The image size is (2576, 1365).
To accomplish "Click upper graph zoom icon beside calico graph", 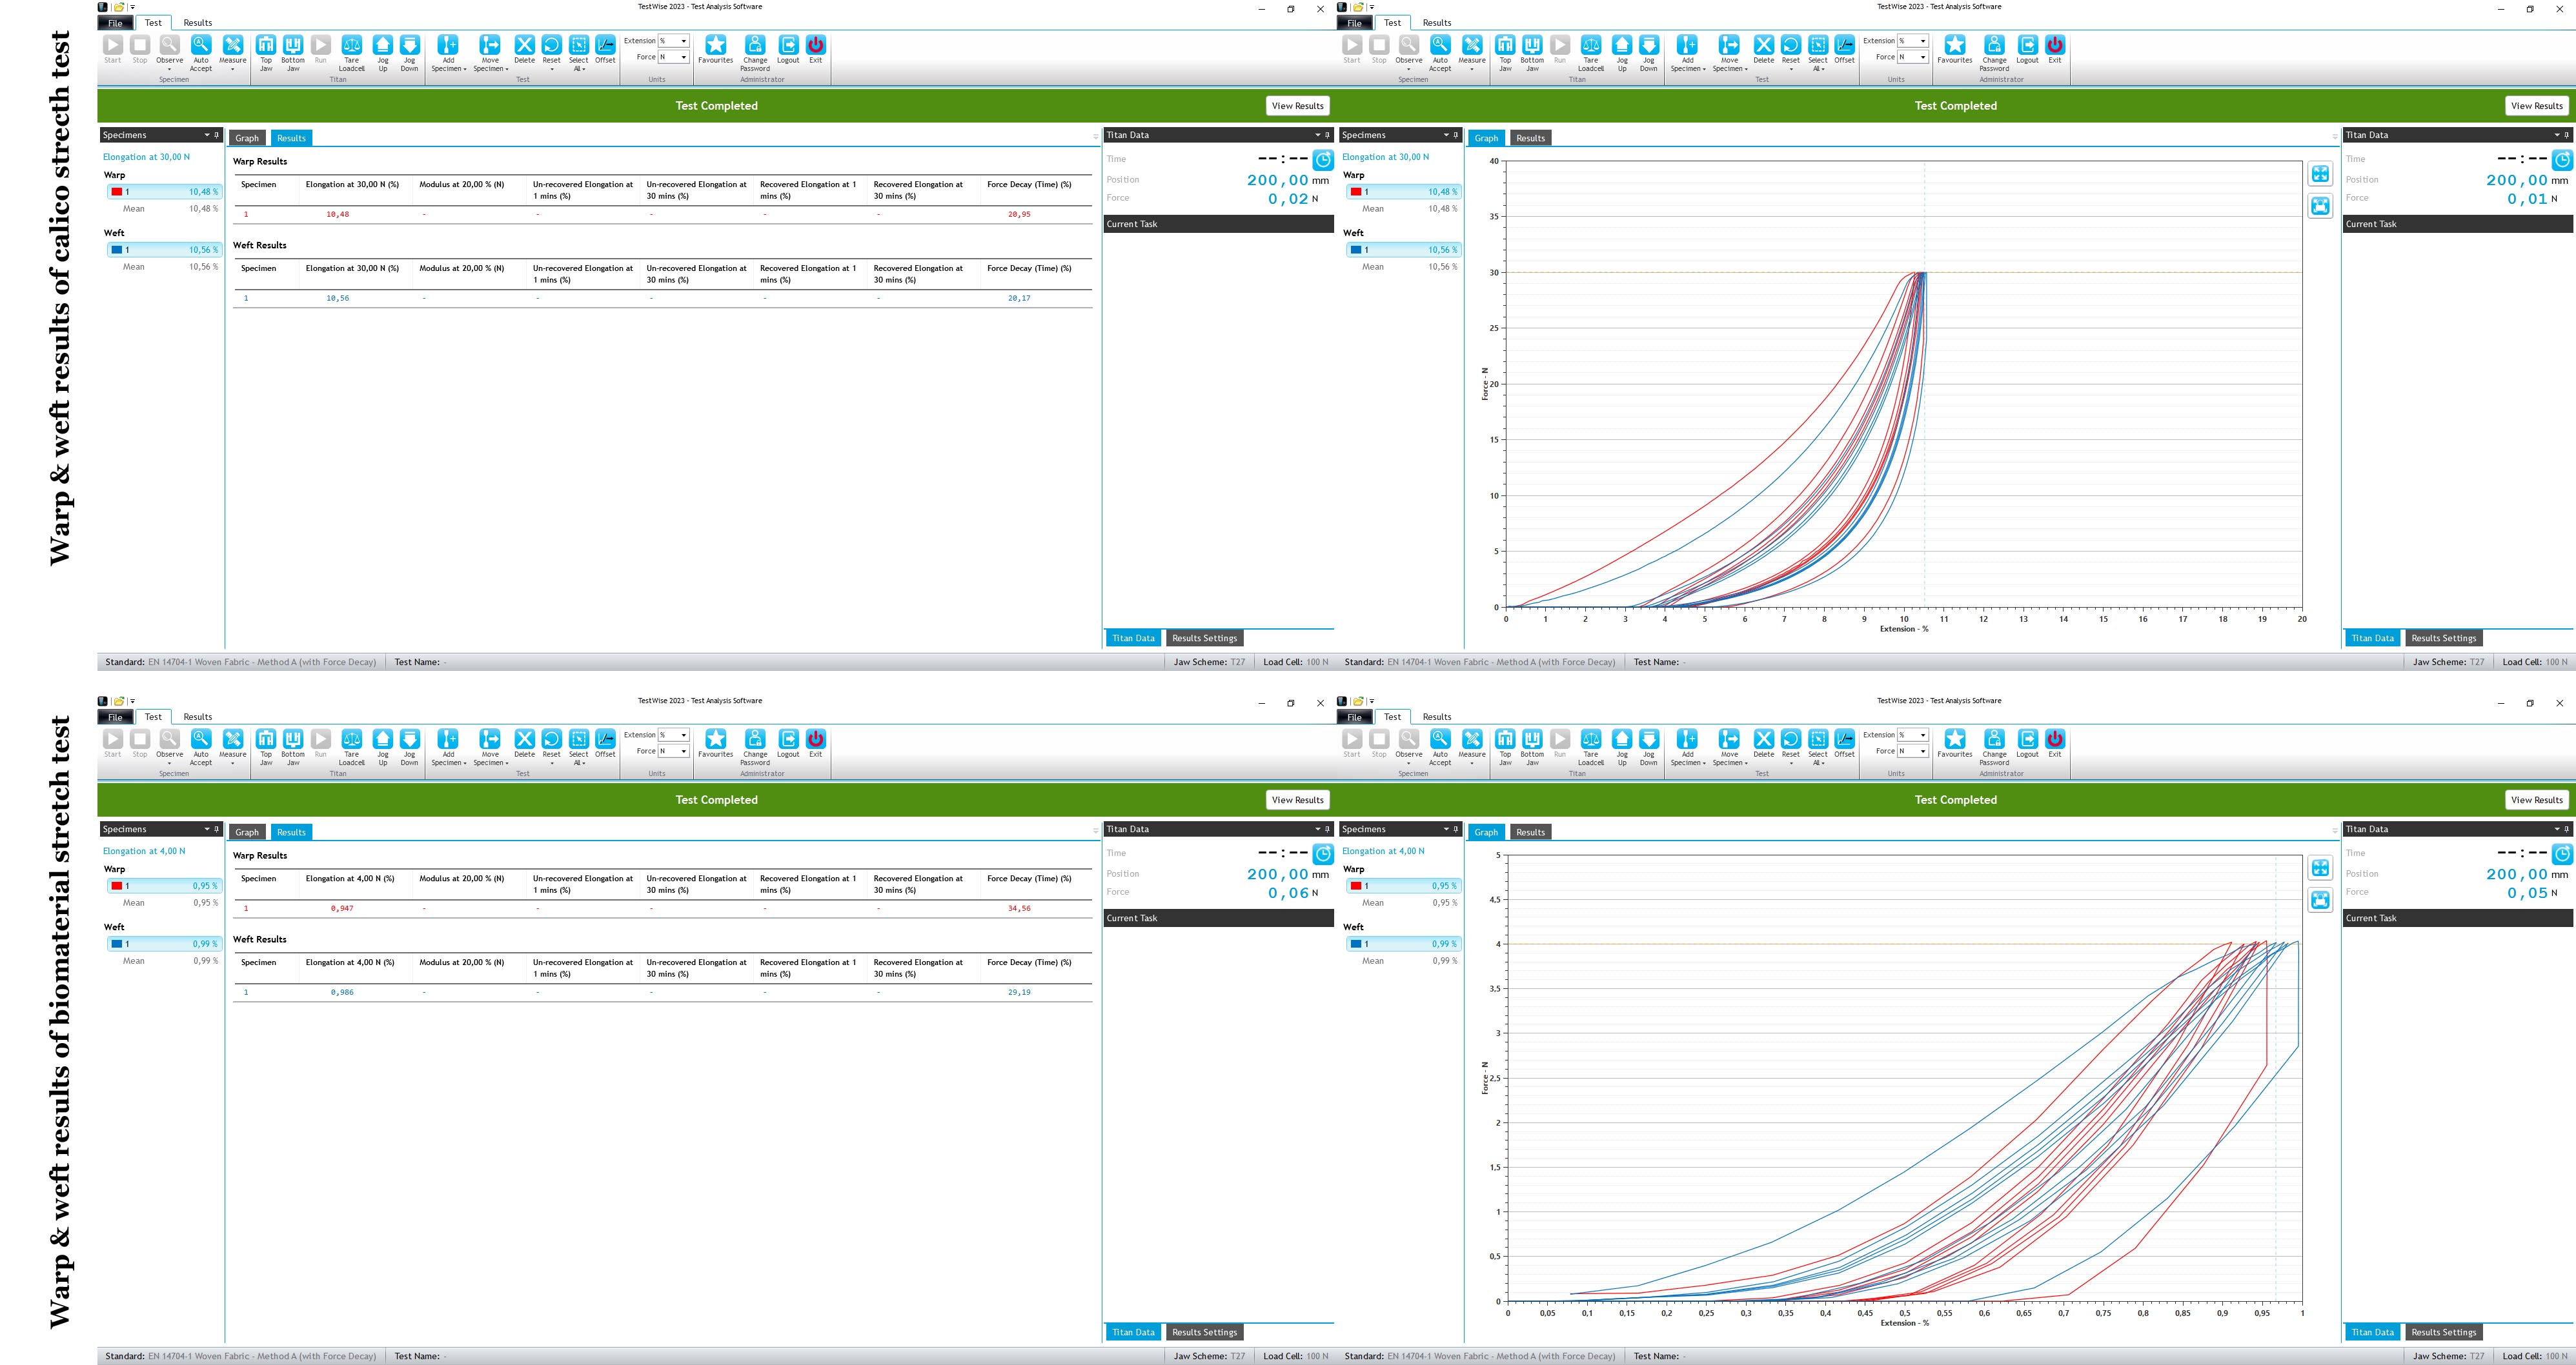I will click(x=2320, y=174).
